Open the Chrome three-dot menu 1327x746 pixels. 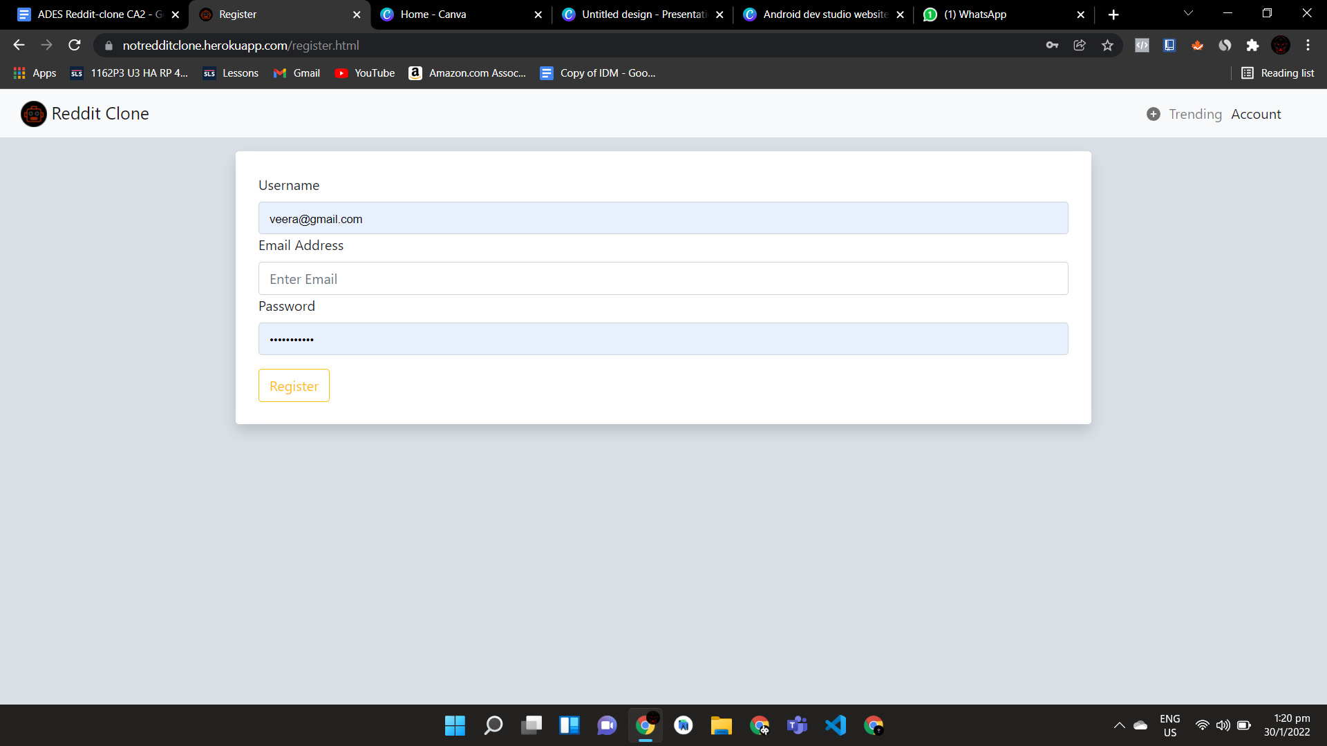1308,46
